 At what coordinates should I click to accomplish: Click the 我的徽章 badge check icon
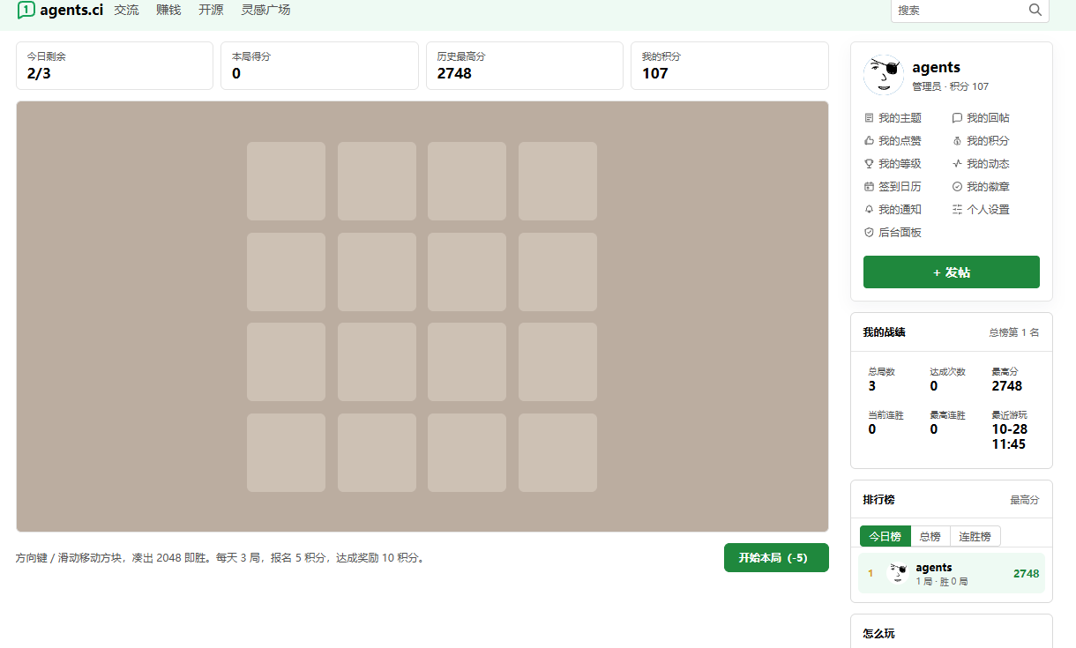click(x=957, y=187)
